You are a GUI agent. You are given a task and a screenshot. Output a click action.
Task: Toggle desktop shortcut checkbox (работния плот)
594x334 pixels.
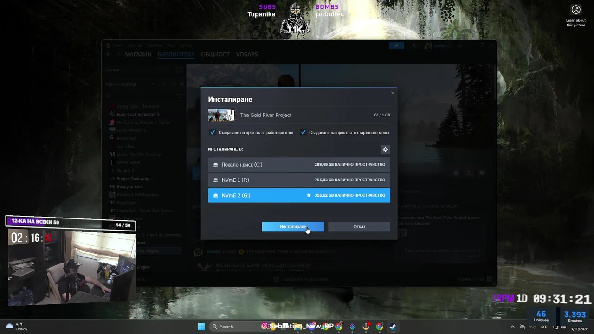coord(213,132)
